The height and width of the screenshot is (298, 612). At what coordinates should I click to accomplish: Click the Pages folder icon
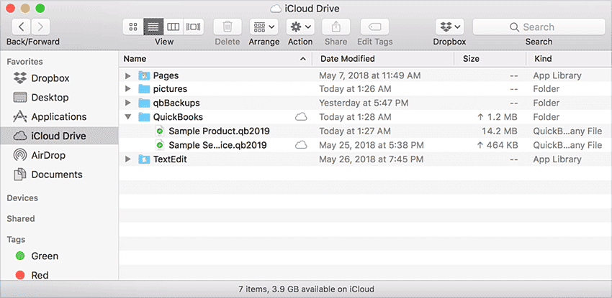click(145, 75)
